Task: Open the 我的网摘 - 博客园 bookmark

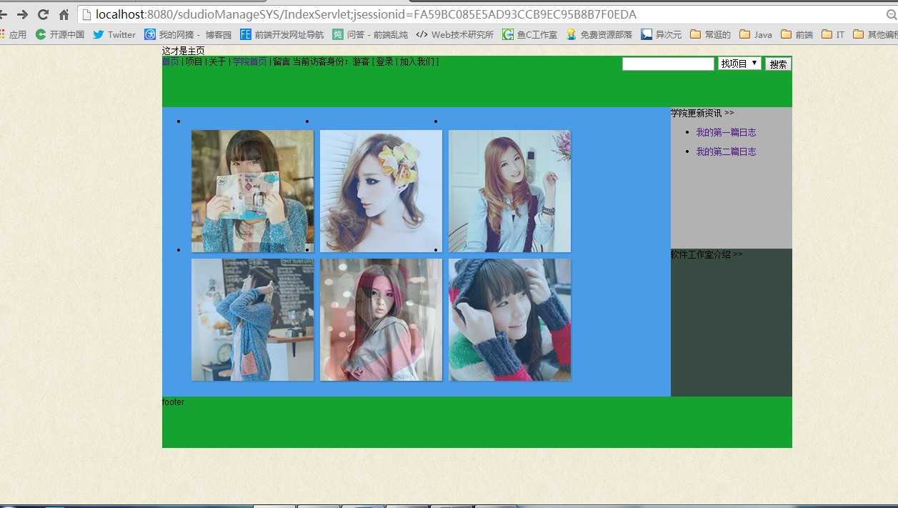Action: (x=188, y=34)
